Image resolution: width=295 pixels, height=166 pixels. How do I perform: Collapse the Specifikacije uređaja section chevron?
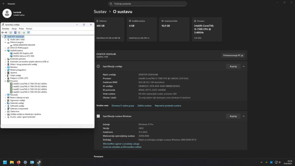coord(243,66)
